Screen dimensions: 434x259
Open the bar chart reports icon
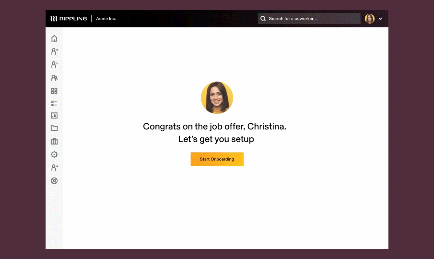54,116
